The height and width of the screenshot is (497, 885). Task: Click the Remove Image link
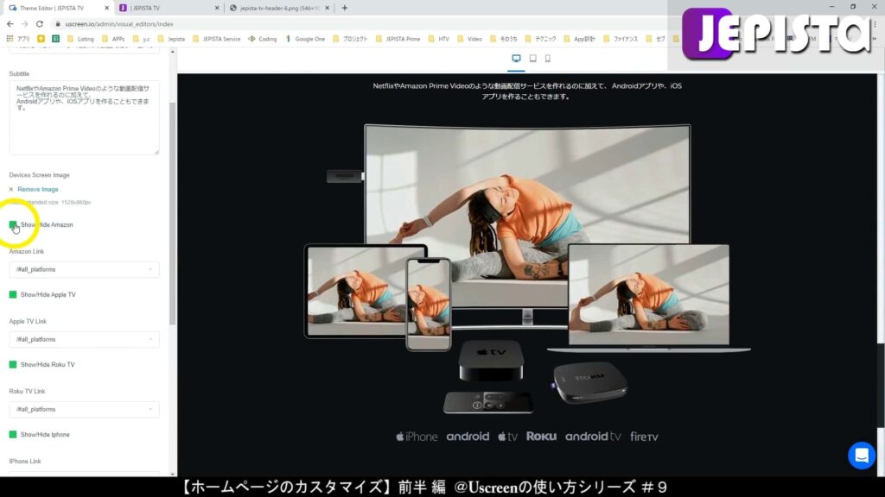pyautogui.click(x=38, y=189)
